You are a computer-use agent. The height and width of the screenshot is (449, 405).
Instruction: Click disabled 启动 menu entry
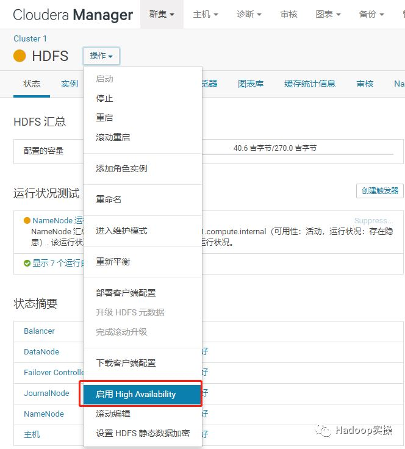pos(143,79)
